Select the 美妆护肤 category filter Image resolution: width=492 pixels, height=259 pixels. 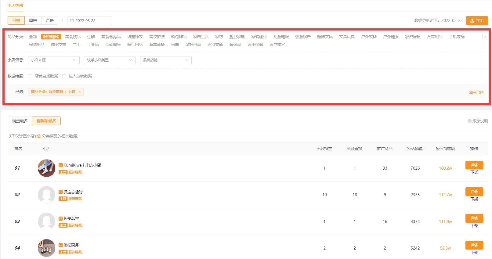(157, 37)
